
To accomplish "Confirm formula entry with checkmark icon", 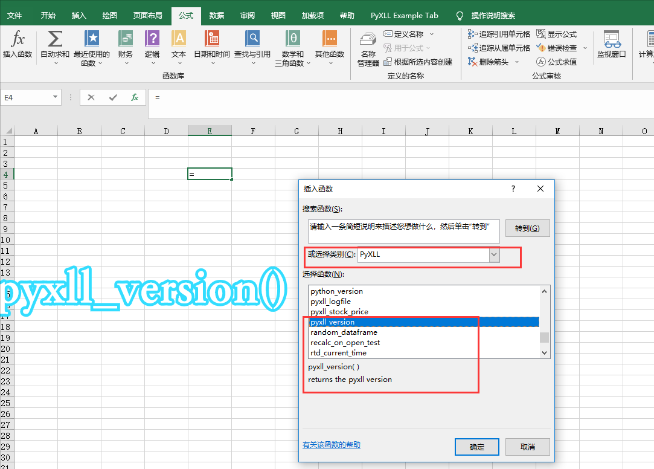I will 113,97.
